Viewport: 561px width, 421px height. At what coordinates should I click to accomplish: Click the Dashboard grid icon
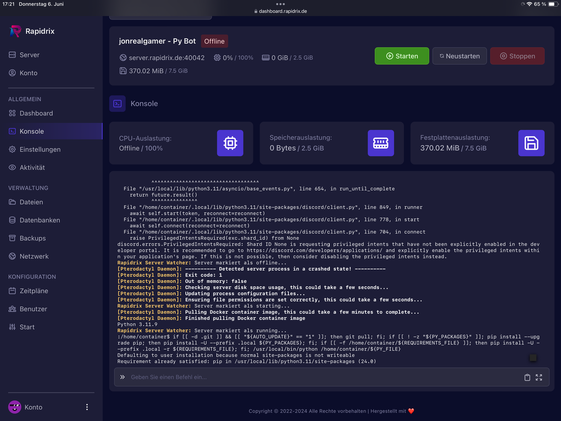tap(12, 113)
